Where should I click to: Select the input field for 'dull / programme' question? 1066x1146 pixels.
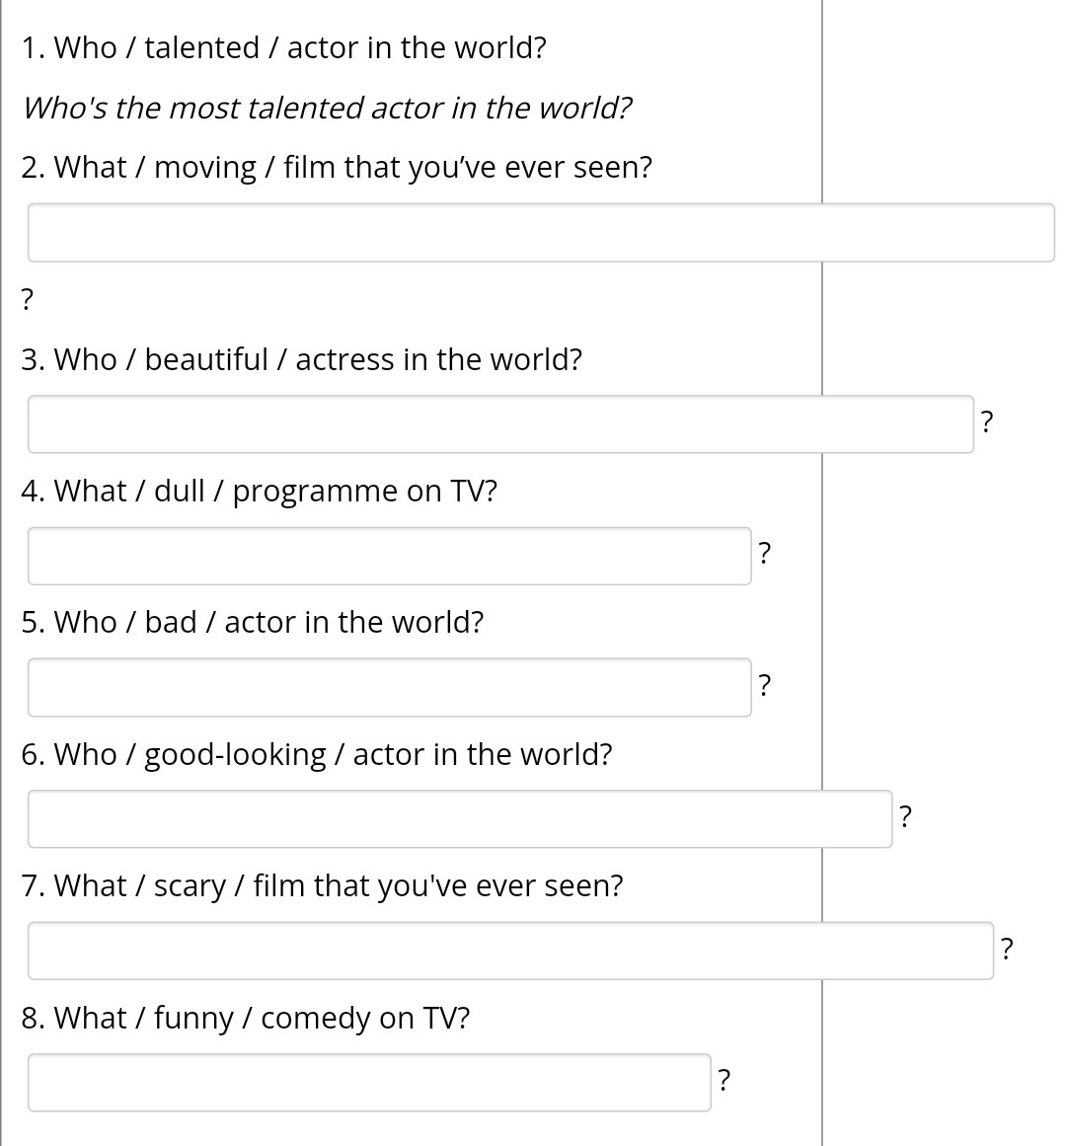[390, 556]
